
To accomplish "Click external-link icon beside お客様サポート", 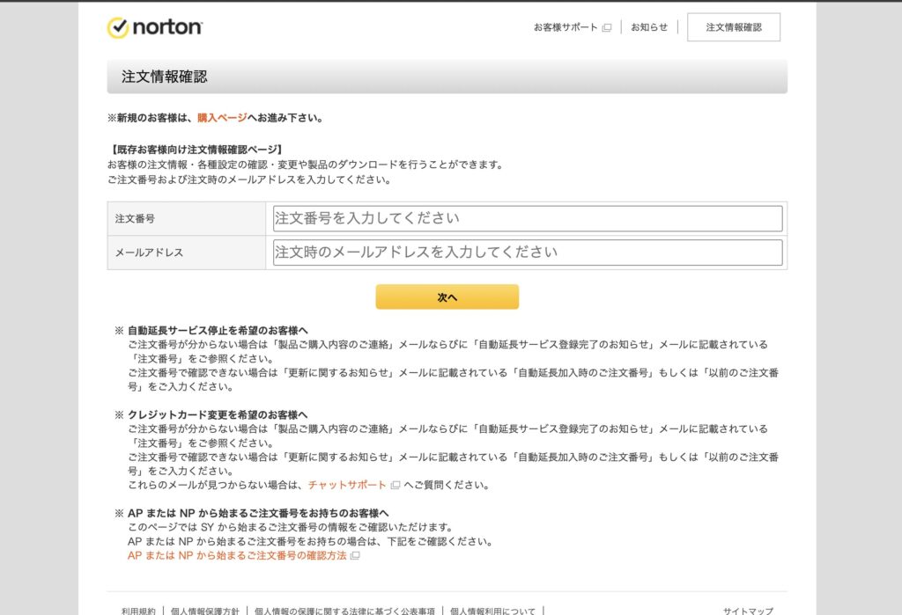I will (607, 27).
